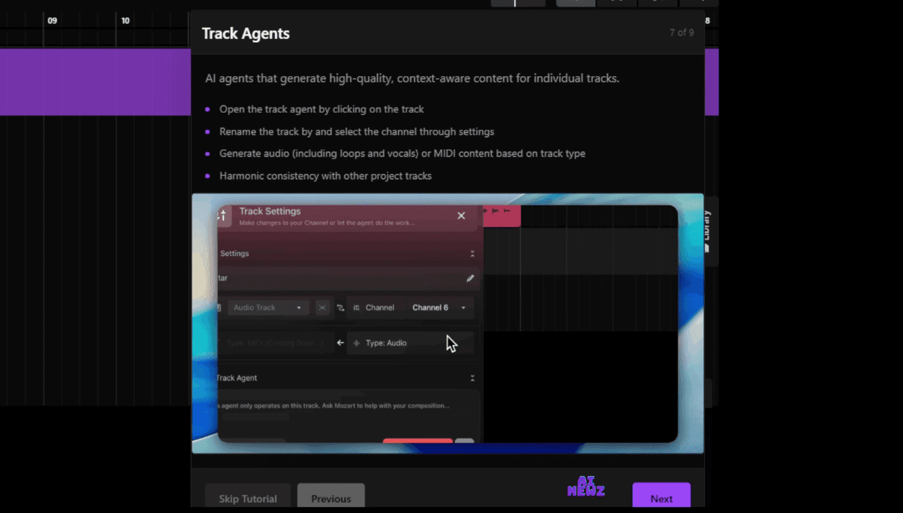Click the 09 marker on the timeline ruler
This screenshot has height=513, width=903.
[x=52, y=20]
